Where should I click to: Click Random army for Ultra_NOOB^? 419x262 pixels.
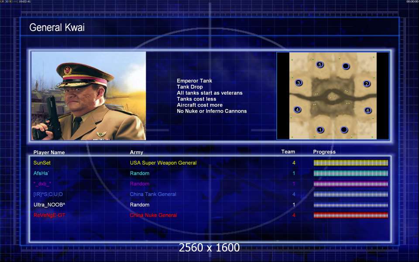point(140,205)
